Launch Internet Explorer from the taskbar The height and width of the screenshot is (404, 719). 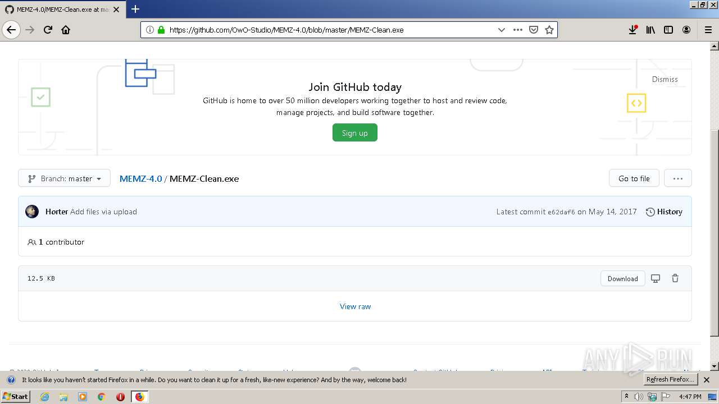point(44,397)
